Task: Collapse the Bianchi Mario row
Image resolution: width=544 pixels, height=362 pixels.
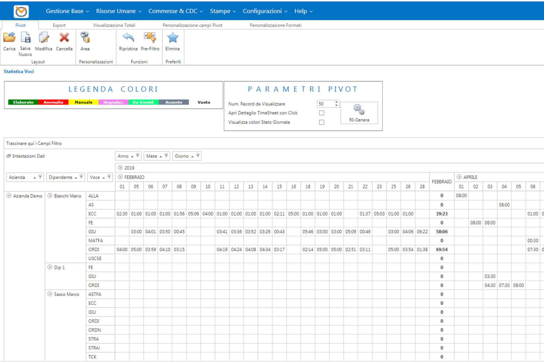Action: click(50, 196)
